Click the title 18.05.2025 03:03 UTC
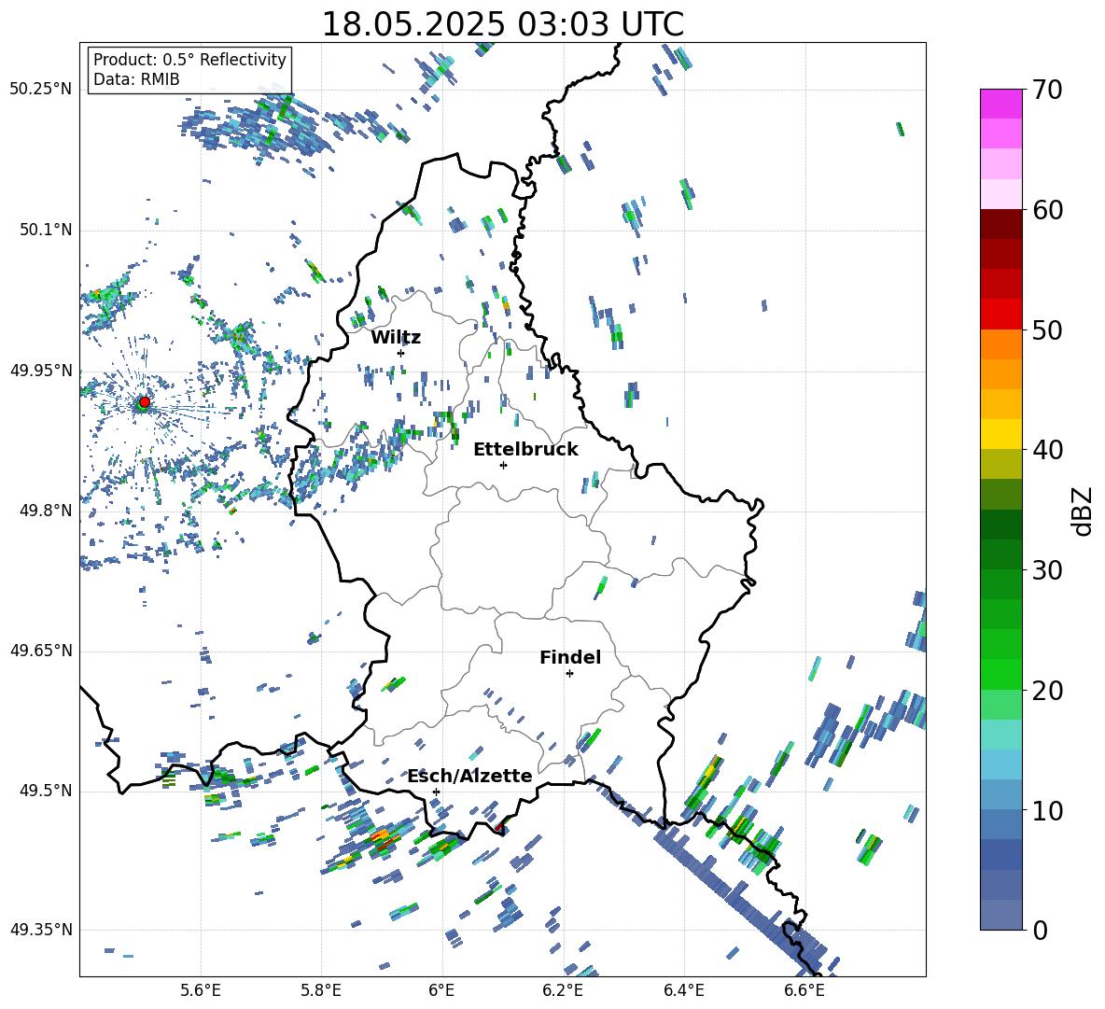This screenshot has height=1009, width=1105. click(502, 24)
